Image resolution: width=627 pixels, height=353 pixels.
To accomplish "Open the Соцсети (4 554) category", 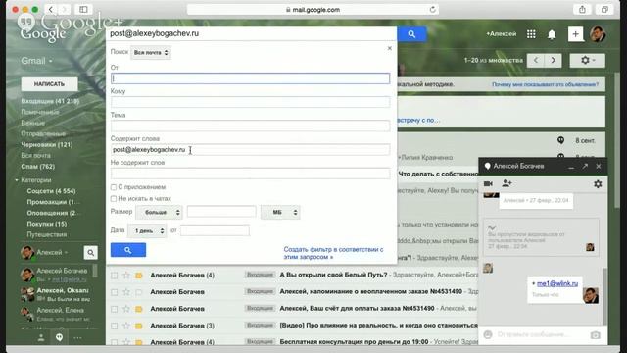I will point(51,191).
